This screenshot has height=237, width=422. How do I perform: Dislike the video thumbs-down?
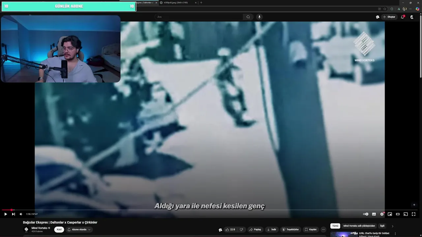click(x=241, y=229)
